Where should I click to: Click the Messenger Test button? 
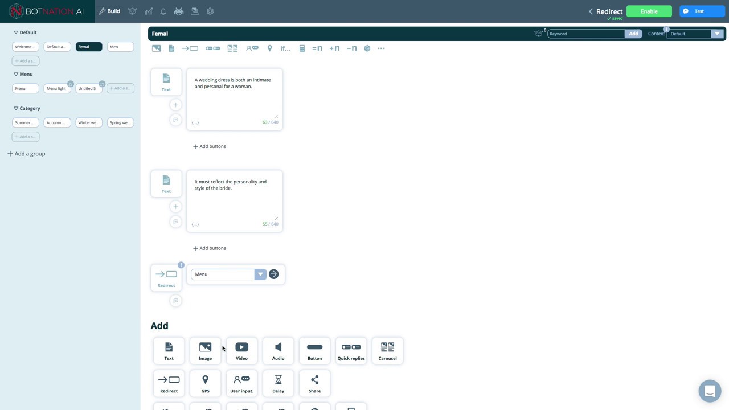702,11
